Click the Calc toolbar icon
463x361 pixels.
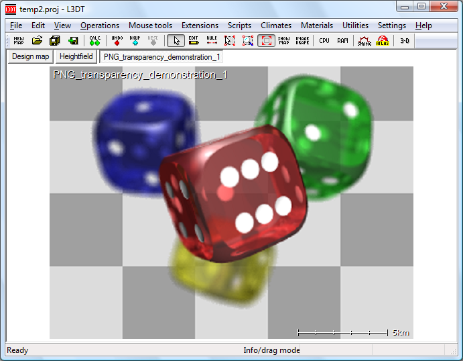[94, 40]
